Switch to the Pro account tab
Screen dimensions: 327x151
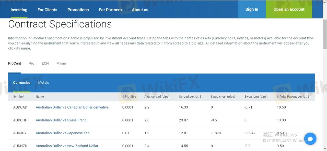31,63
